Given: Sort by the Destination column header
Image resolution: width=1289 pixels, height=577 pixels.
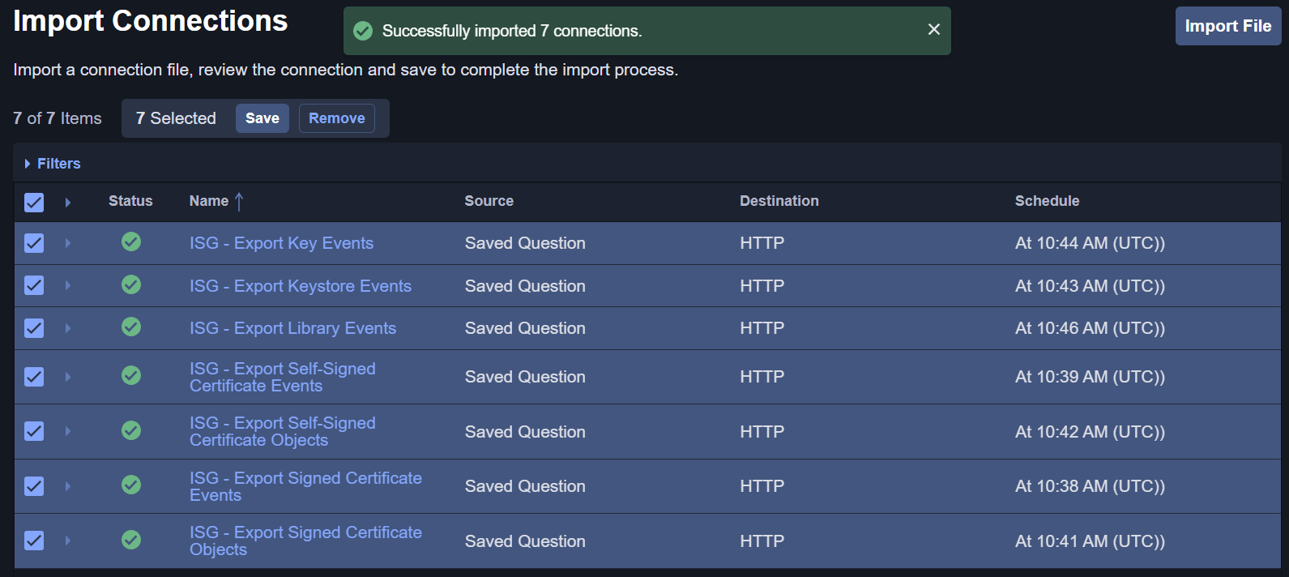Looking at the screenshot, I should (779, 201).
